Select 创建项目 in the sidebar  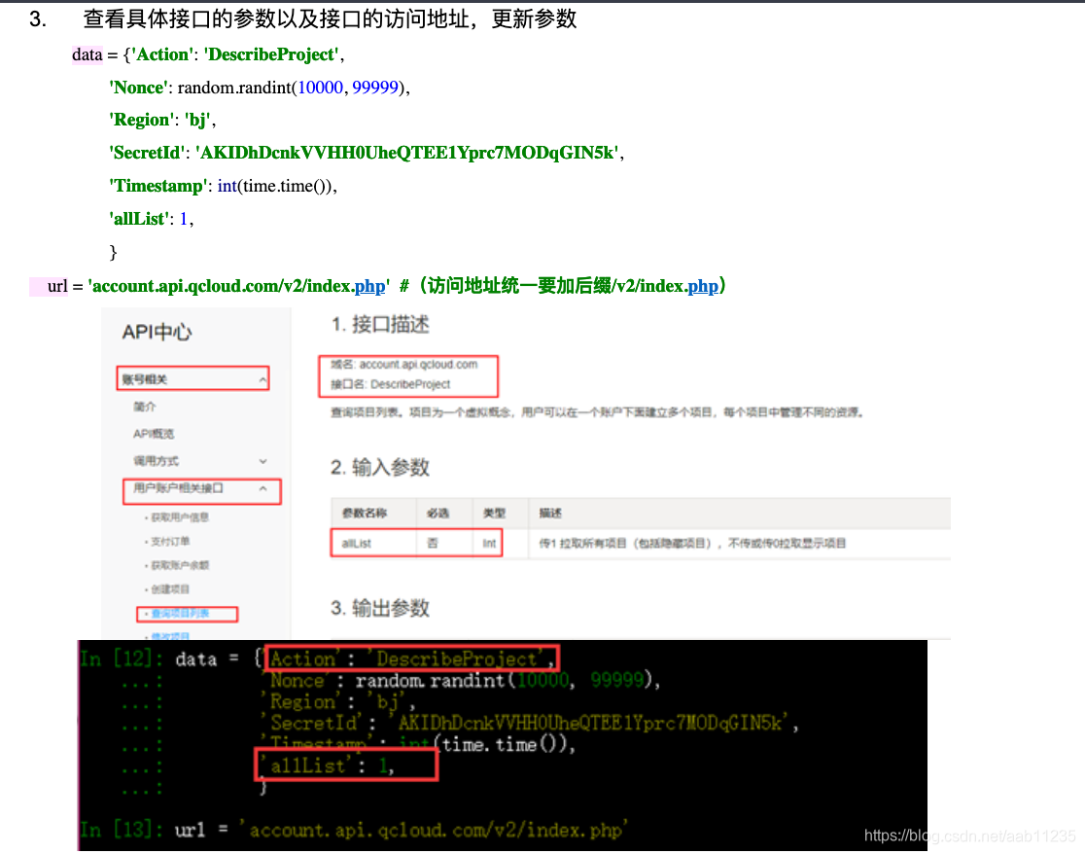pos(170,589)
